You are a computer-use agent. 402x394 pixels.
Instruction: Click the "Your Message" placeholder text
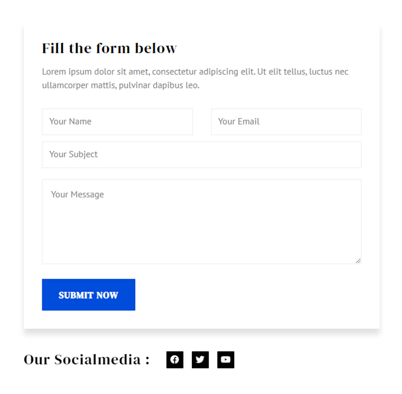click(x=77, y=194)
